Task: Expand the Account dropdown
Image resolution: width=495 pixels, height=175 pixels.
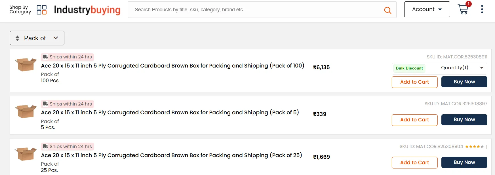Action: coord(427,9)
